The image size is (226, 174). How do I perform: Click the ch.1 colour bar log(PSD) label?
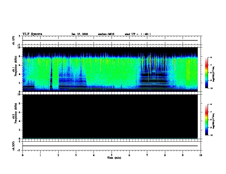point(214,74)
